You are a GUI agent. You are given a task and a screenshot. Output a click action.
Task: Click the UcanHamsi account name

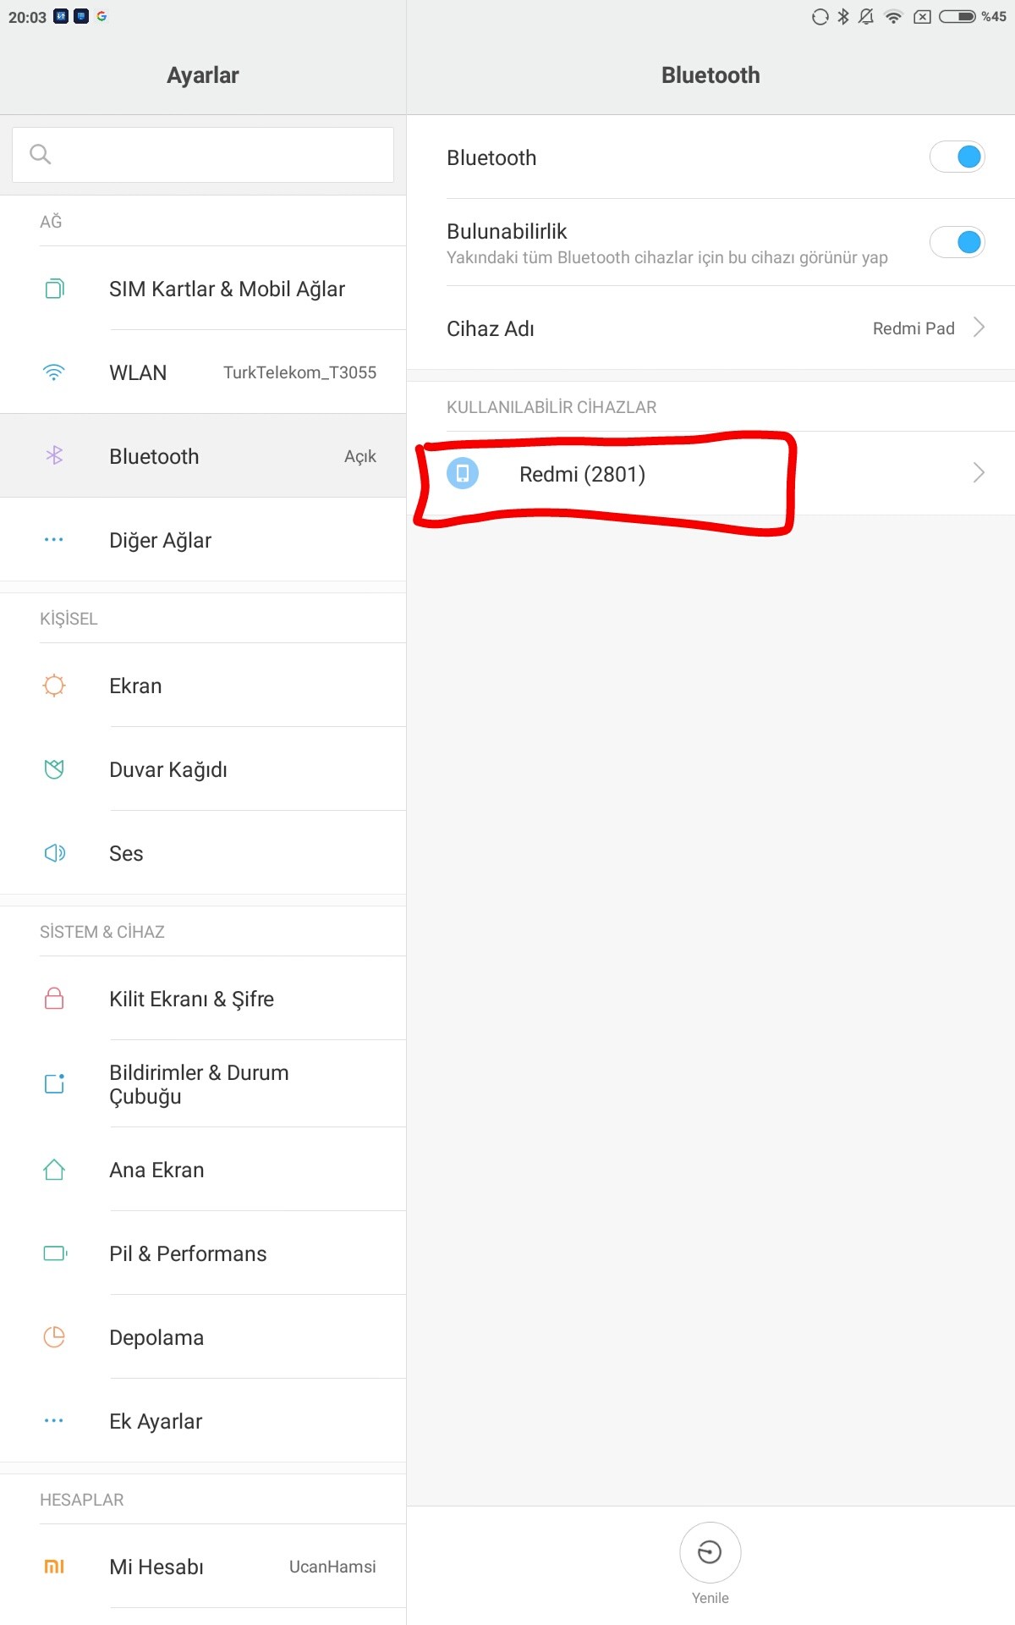[332, 1567]
